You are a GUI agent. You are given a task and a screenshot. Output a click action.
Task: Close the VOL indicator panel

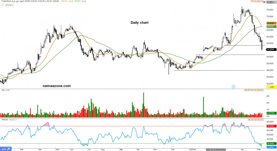(x=246, y=90)
